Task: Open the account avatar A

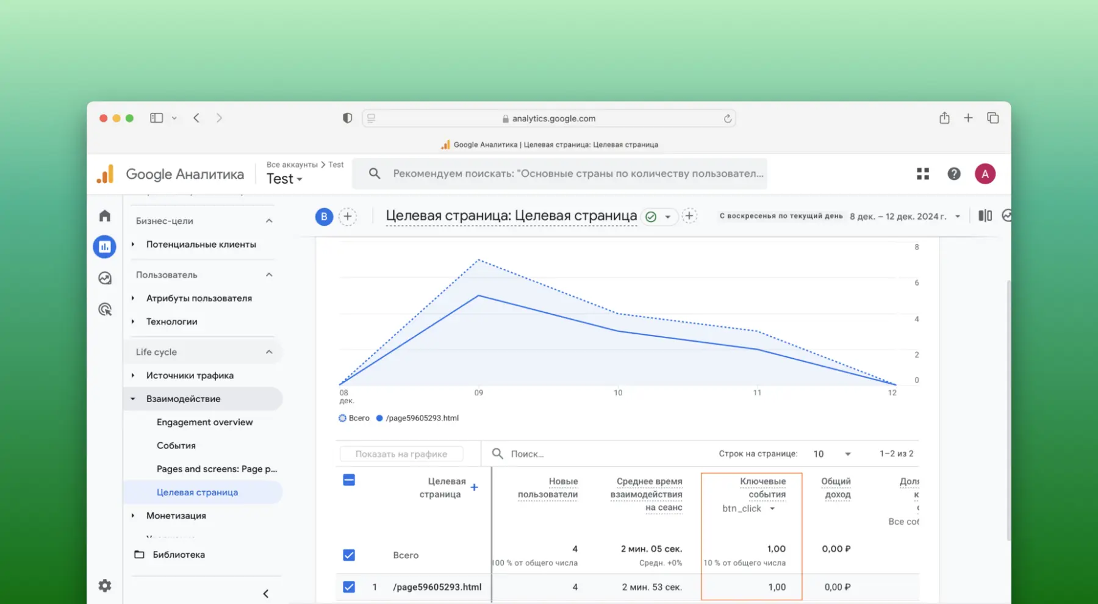Action: [x=985, y=174]
